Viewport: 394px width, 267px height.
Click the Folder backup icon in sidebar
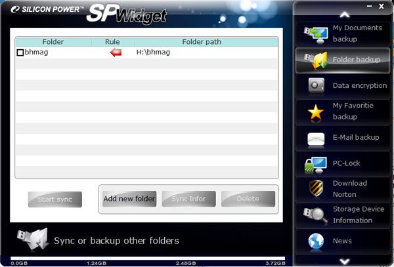click(x=315, y=60)
